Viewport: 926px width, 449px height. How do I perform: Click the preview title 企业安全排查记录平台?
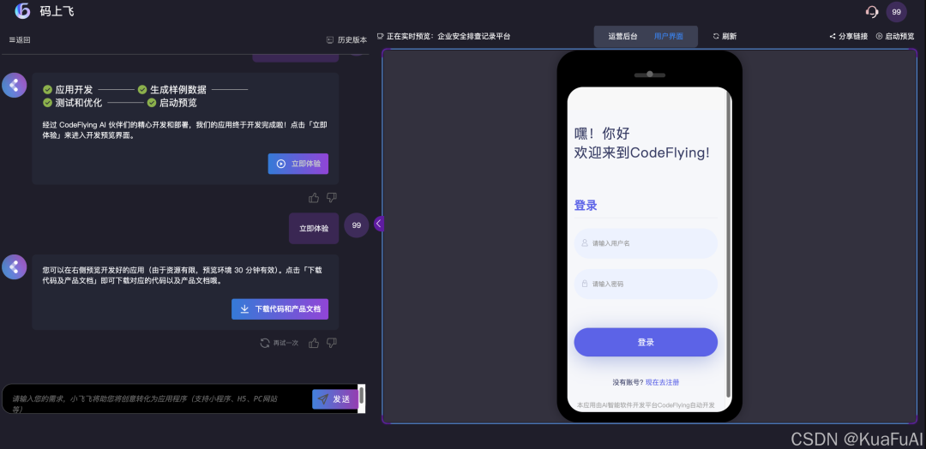pos(473,37)
